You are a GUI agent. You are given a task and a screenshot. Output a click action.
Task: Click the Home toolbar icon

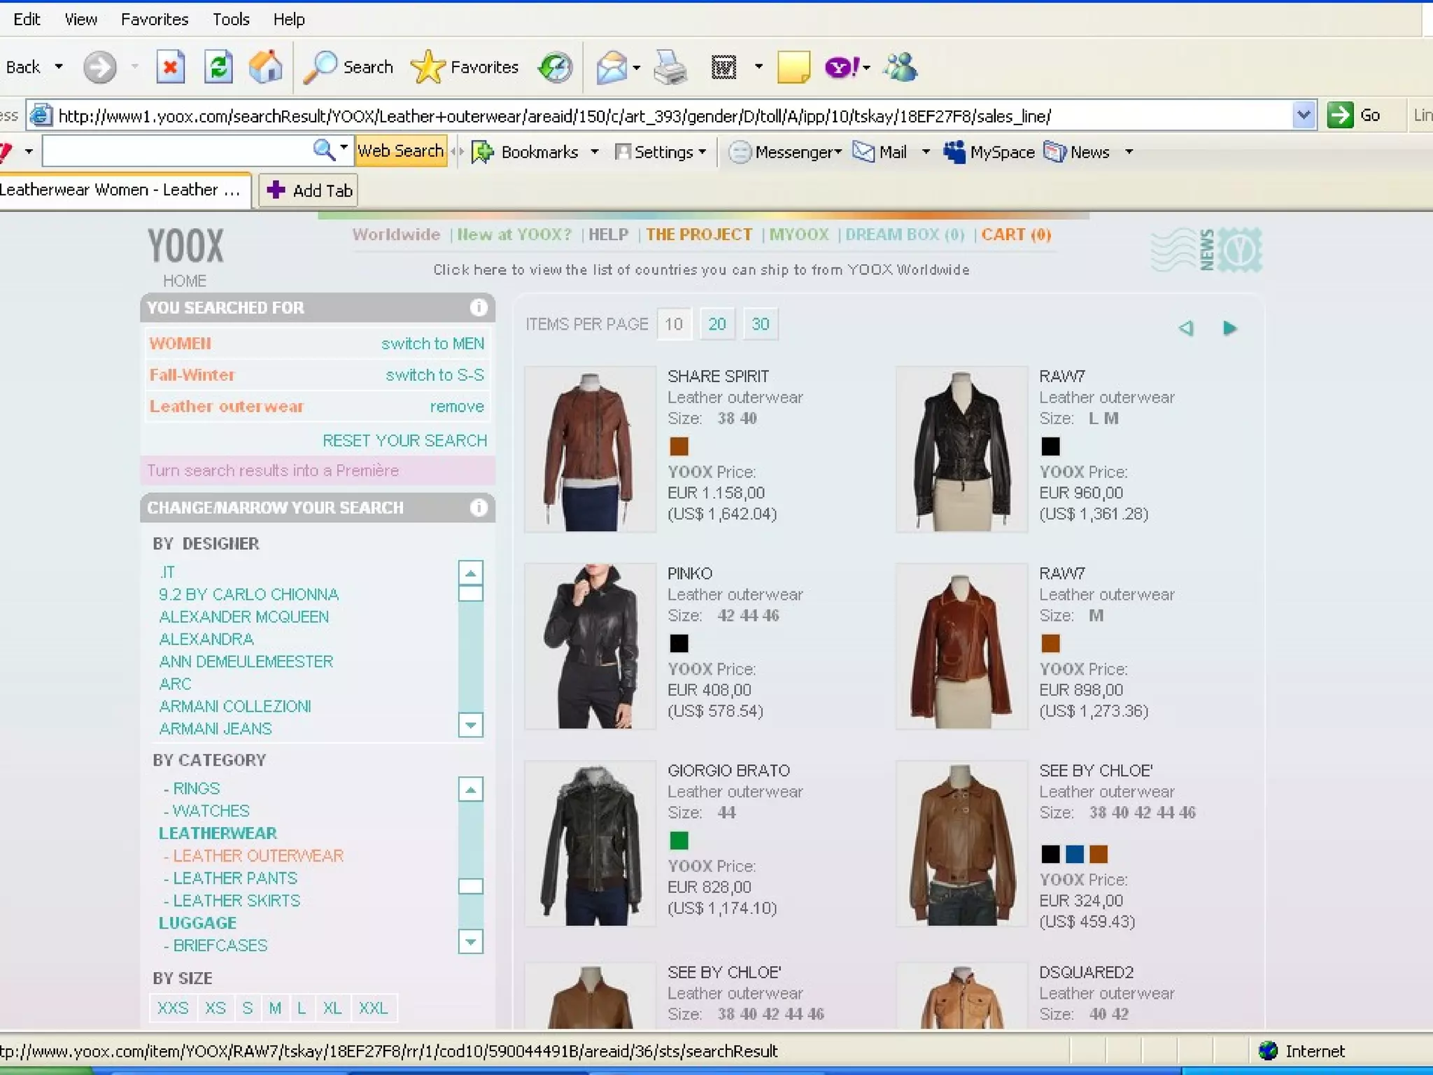point(266,68)
